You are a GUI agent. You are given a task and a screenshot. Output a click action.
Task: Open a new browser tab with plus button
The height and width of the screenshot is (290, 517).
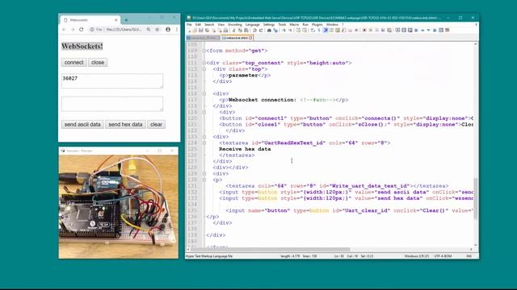126,20
